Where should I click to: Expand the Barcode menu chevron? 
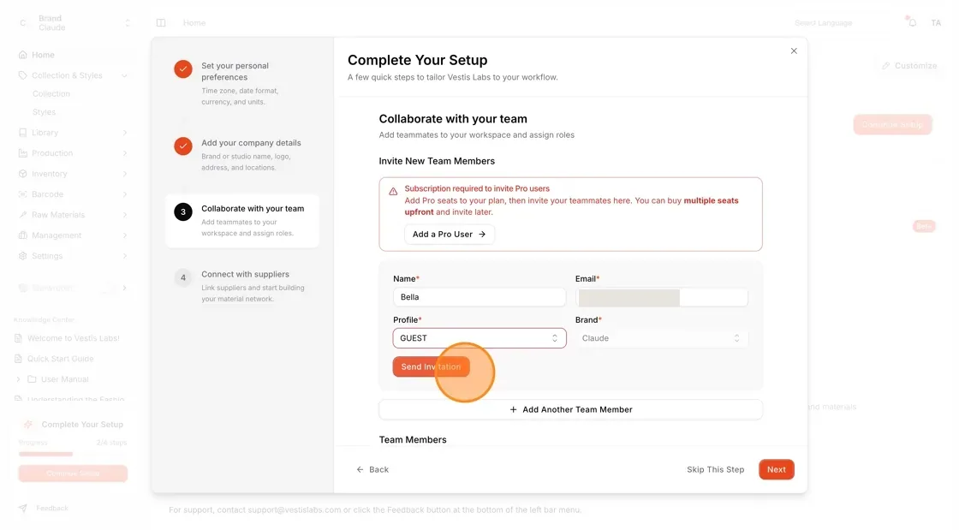tap(125, 194)
